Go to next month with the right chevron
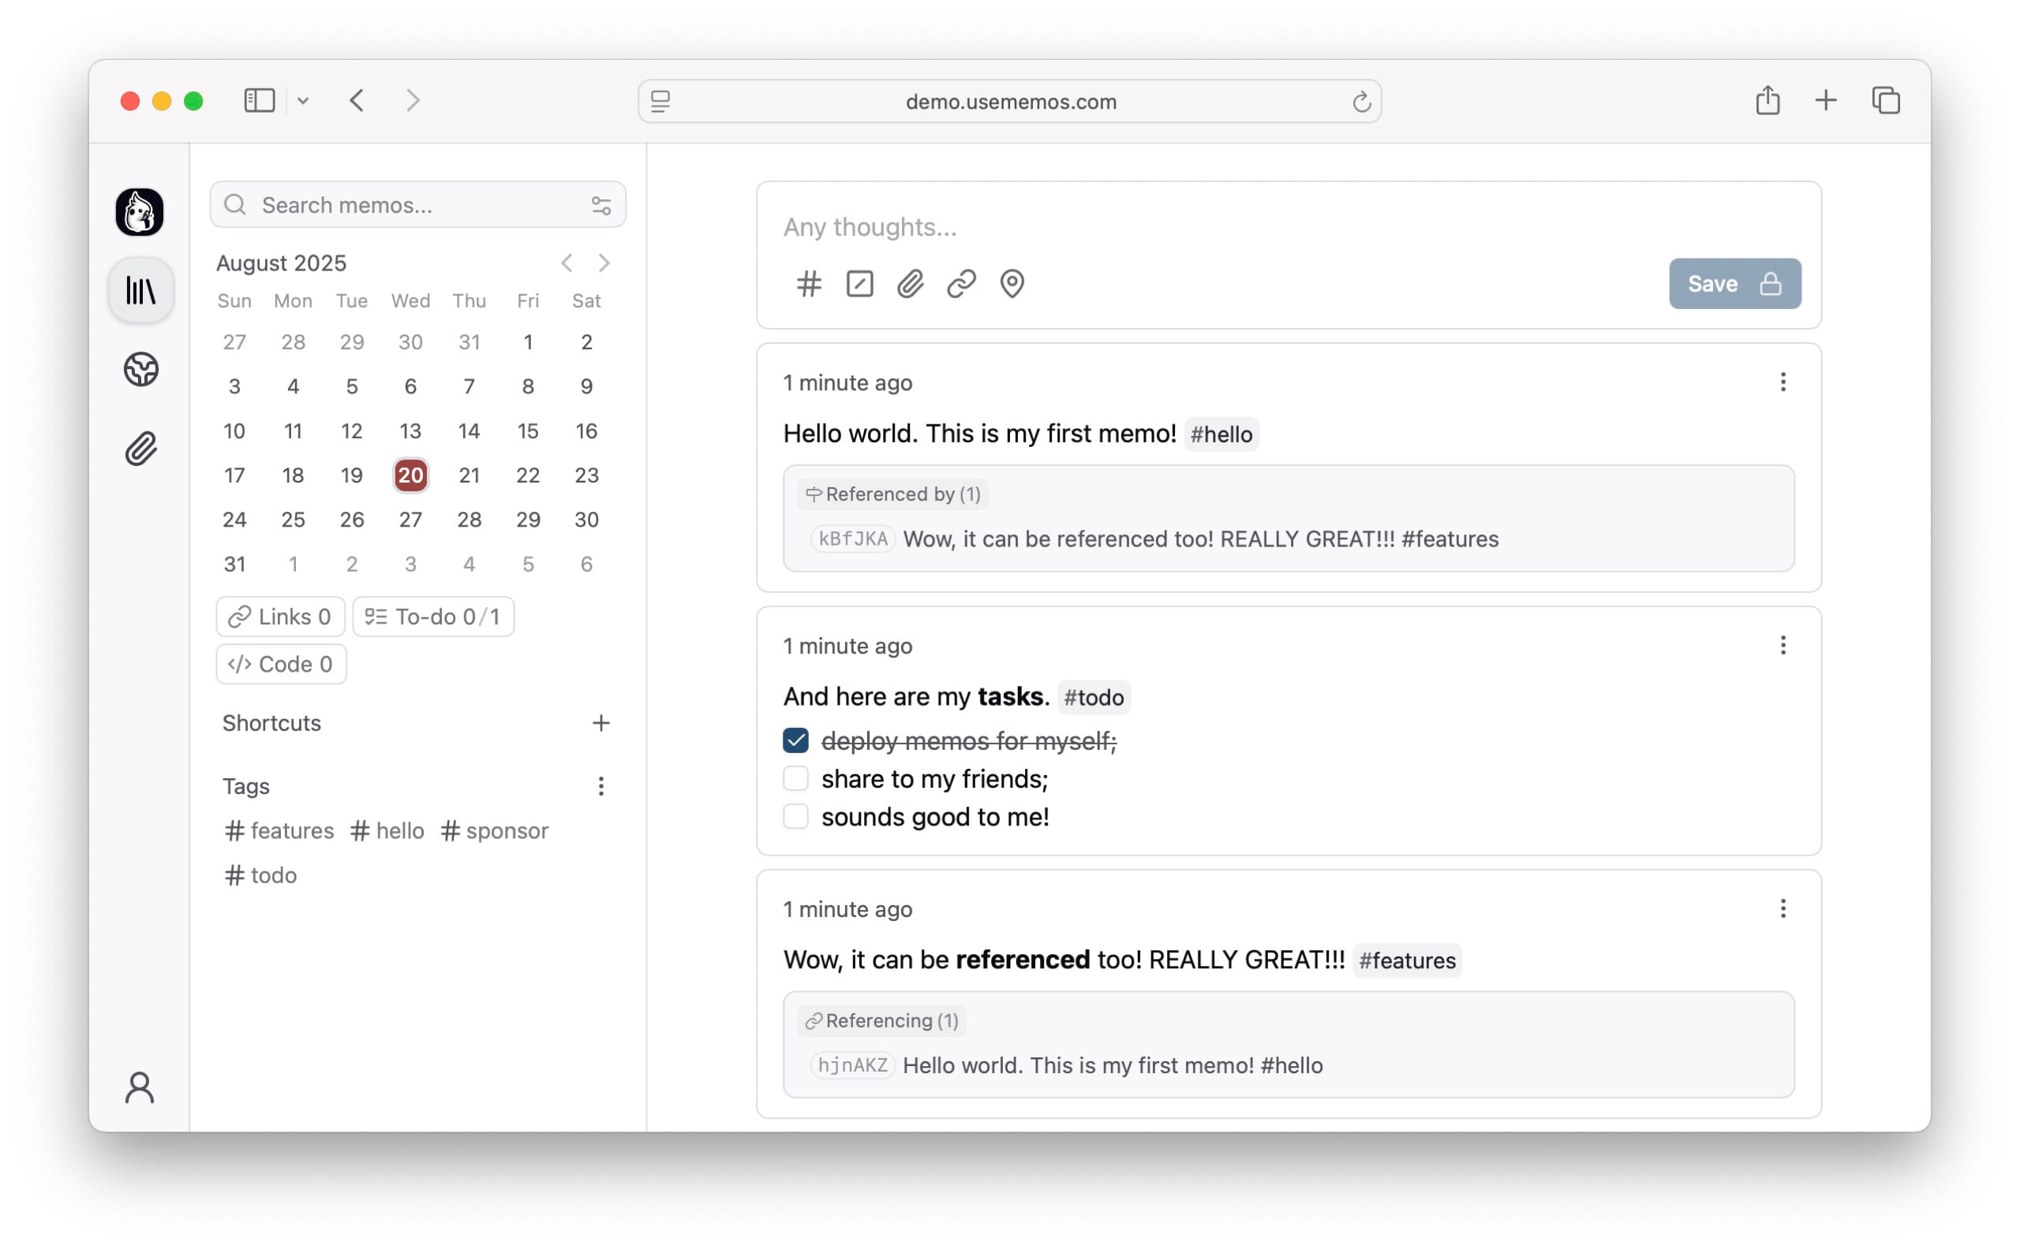The height and width of the screenshot is (1249, 2020). [604, 263]
